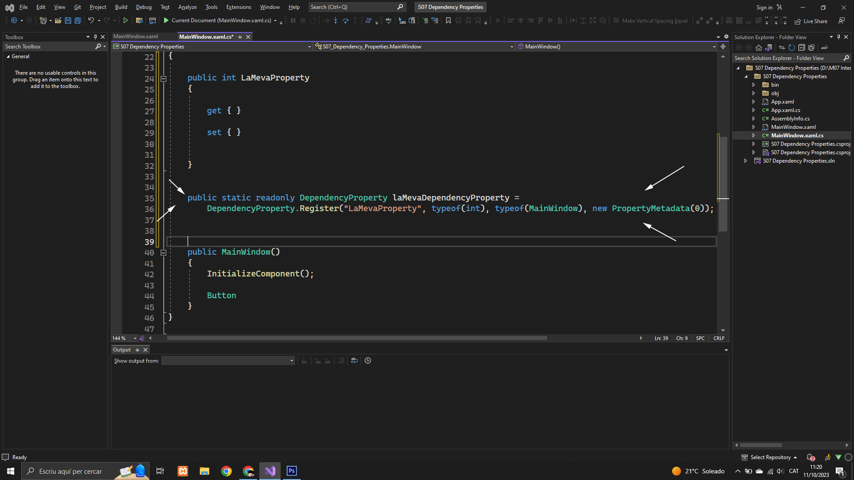Click the bookmark icon in toolbar
The image size is (854, 480).
[x=448, y=20]
